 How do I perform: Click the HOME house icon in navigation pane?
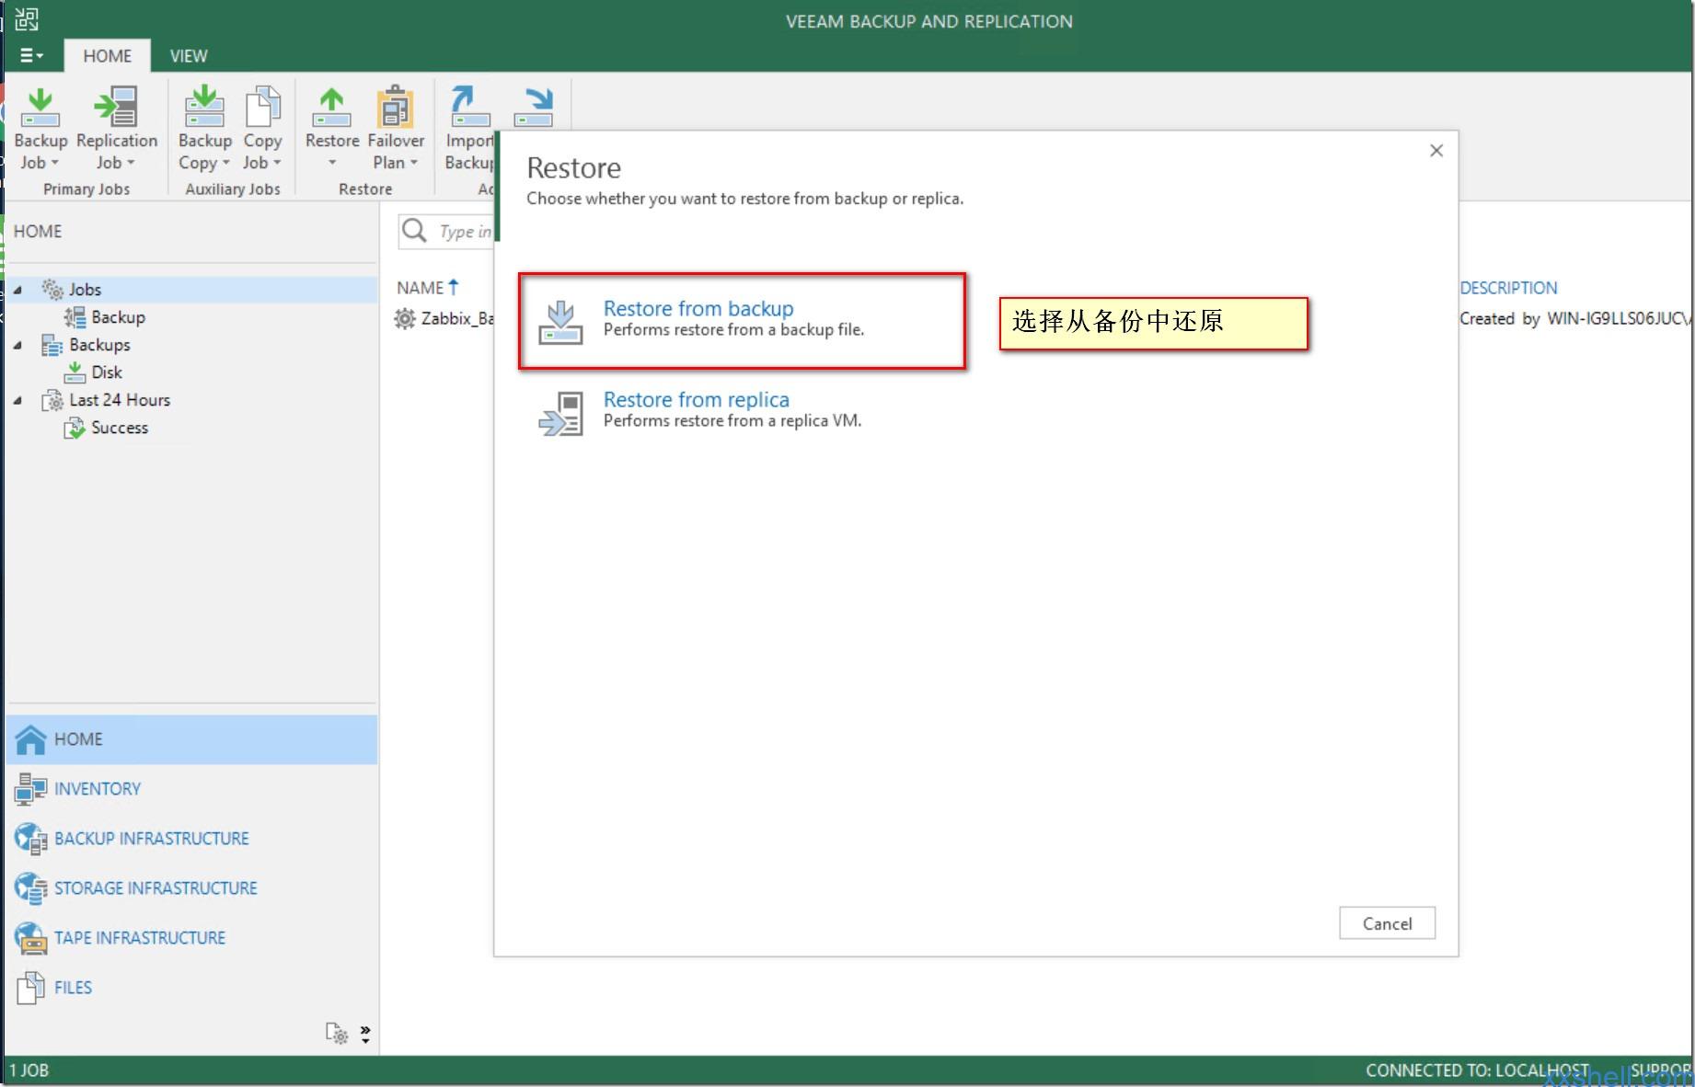[x=30, y=739]
